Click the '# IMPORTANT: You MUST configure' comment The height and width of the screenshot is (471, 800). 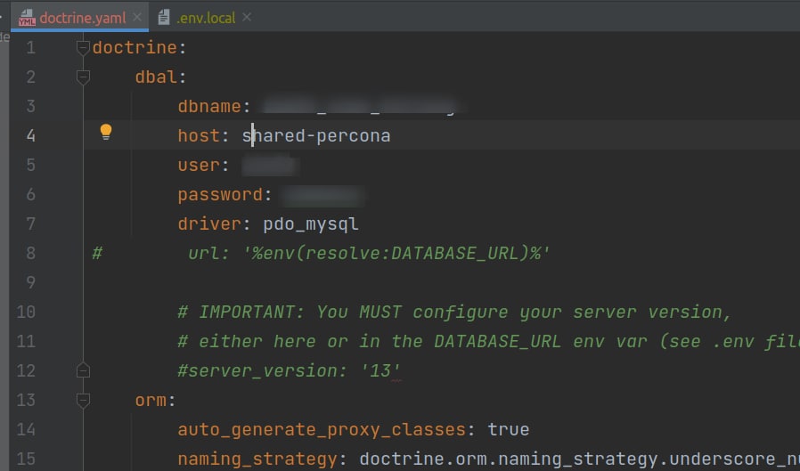454,312
